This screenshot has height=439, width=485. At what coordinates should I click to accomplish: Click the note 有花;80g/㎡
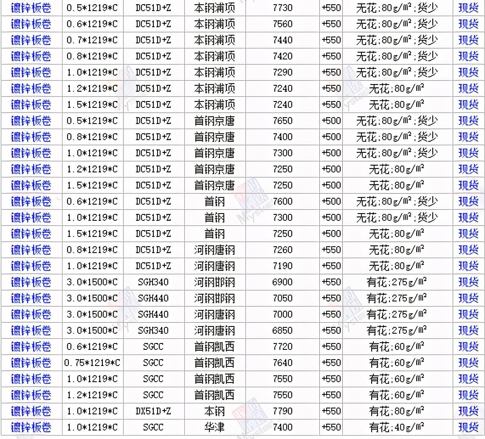tap(397, 411)
